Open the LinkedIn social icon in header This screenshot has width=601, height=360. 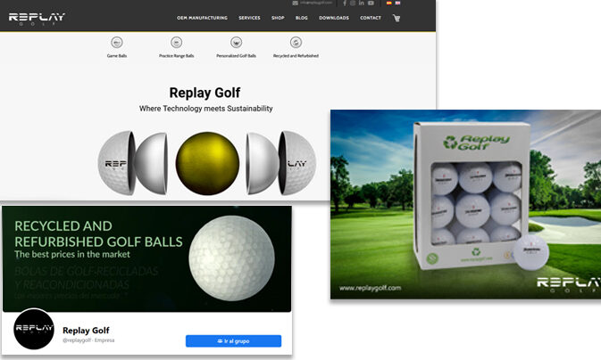(362, 3)
